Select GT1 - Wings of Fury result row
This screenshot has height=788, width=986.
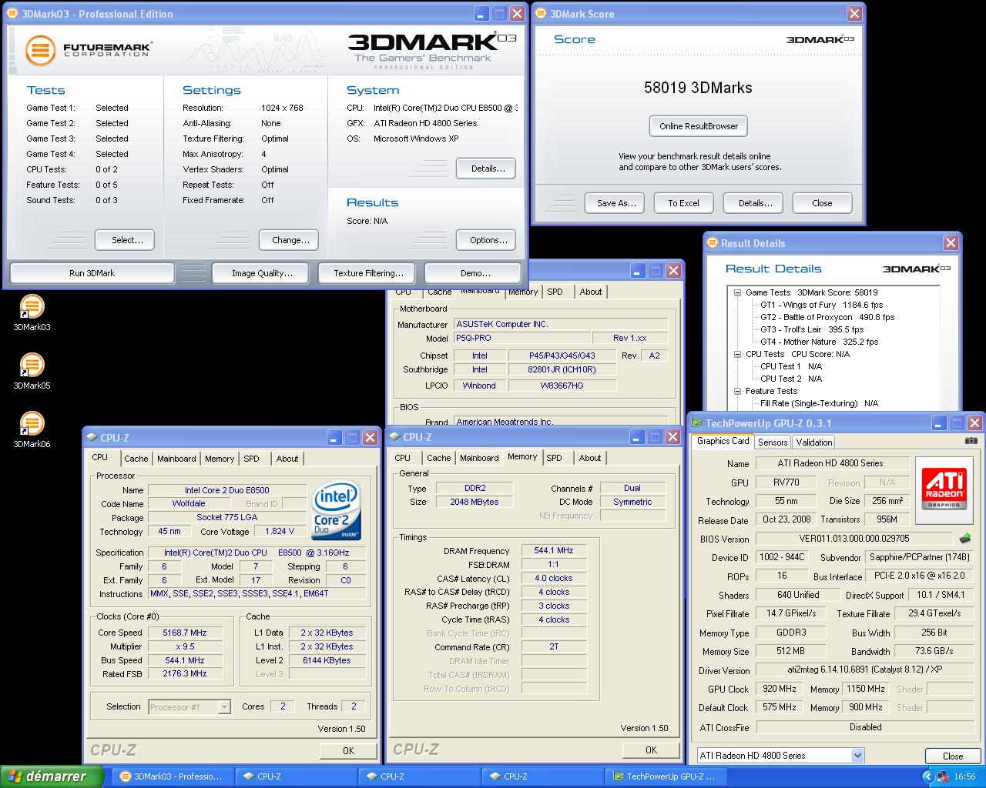click(821, 305)
